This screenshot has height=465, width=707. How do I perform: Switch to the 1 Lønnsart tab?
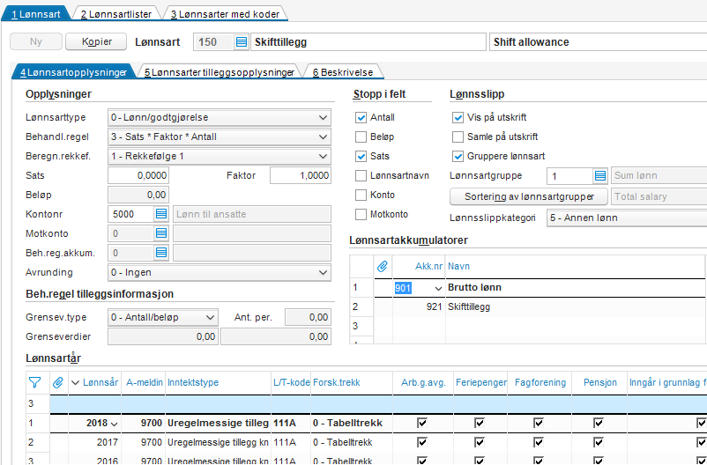[36, 14]
